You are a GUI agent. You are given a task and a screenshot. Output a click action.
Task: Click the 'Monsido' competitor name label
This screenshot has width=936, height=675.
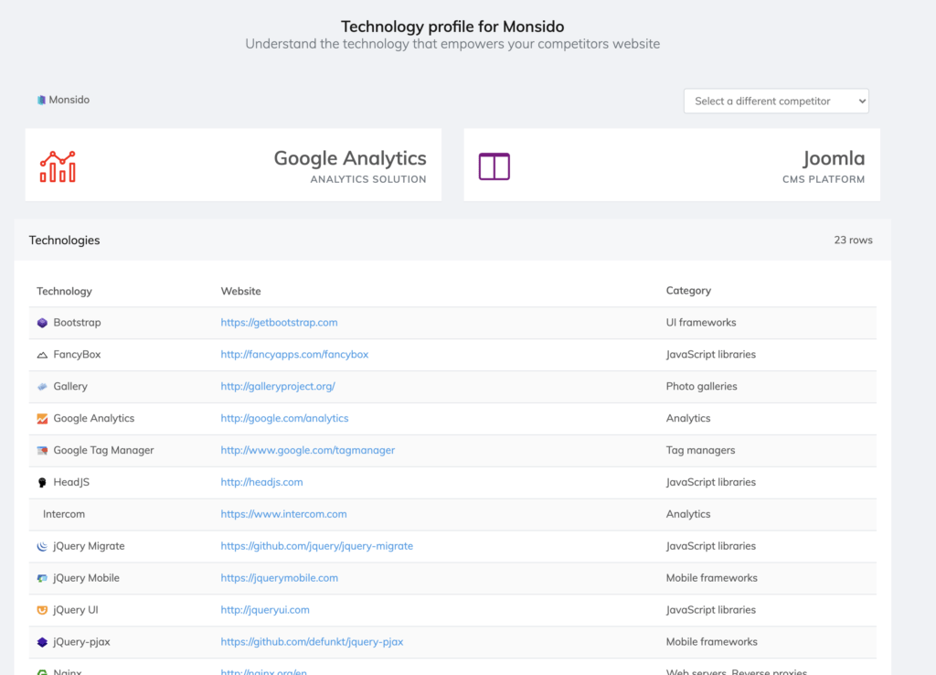click(69, 100)
